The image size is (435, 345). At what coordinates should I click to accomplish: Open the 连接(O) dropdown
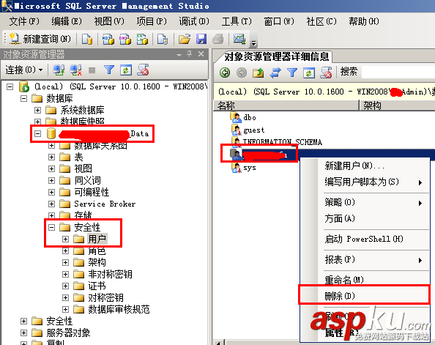pos(24,70)
